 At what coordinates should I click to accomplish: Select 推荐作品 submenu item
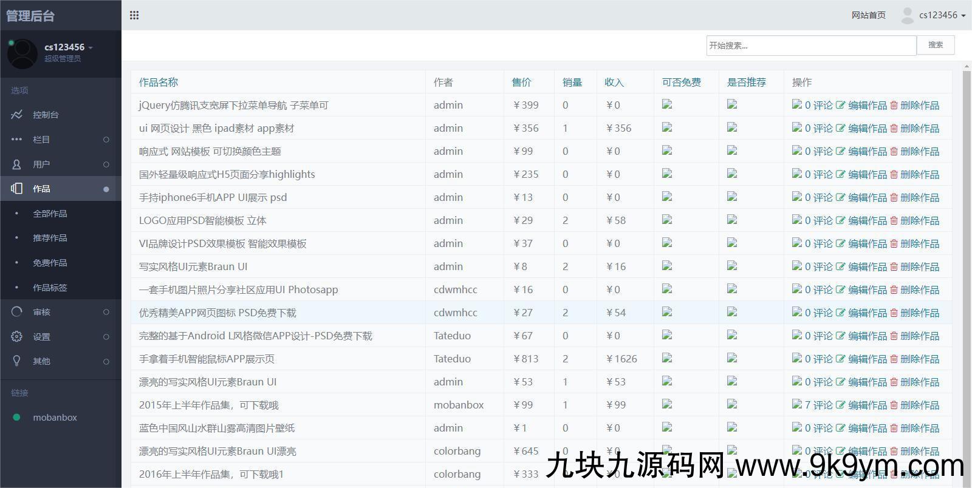pos(50,238)
